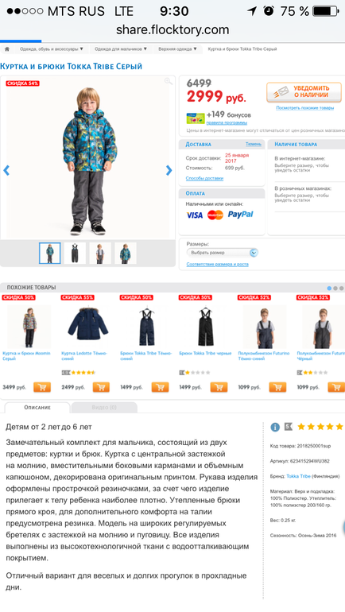Expand Верхняя одежда breadcrumb dropdown
Viewport: 345px width, 612px height.
click(x=176, y=49)
